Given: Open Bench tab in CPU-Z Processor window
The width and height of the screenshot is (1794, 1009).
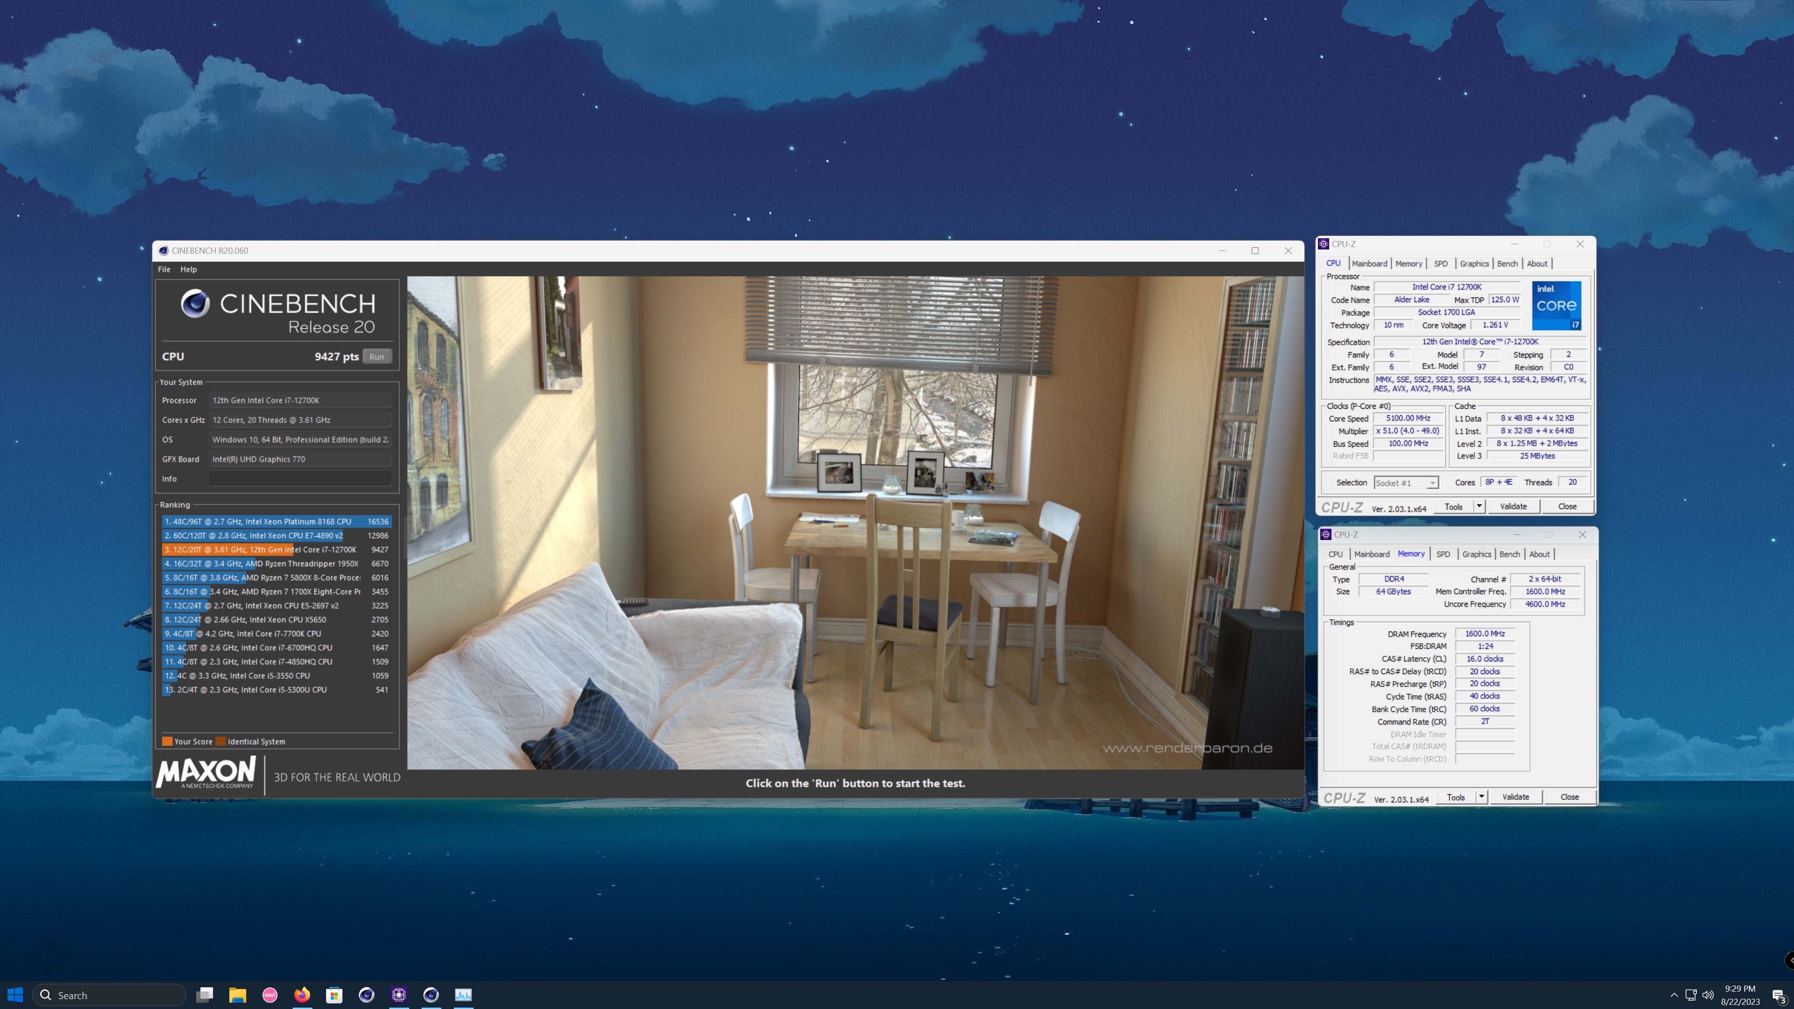Looking at the screenshot, I should (x=1507, y=263).
